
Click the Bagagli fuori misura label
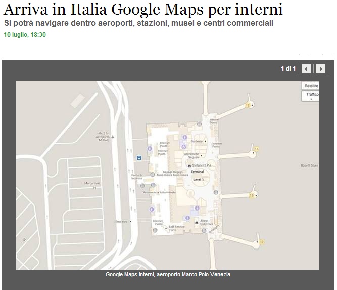[173, 174]
